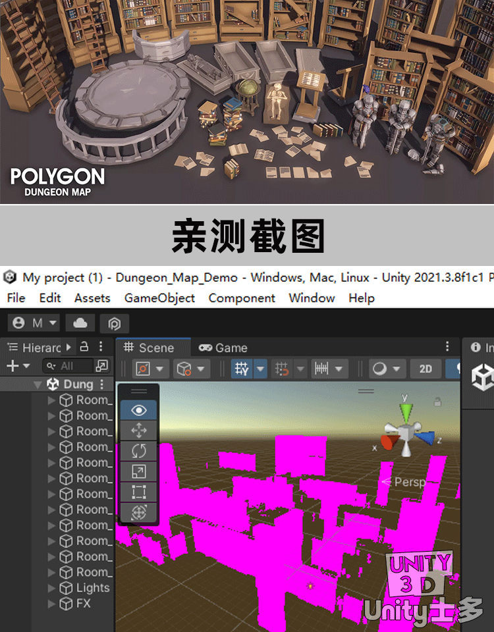Click the plus create button in Hierarchy

point(13,366)
